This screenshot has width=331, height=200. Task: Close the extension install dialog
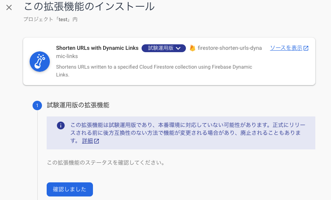pyautogui.click(x=9, y=7)
